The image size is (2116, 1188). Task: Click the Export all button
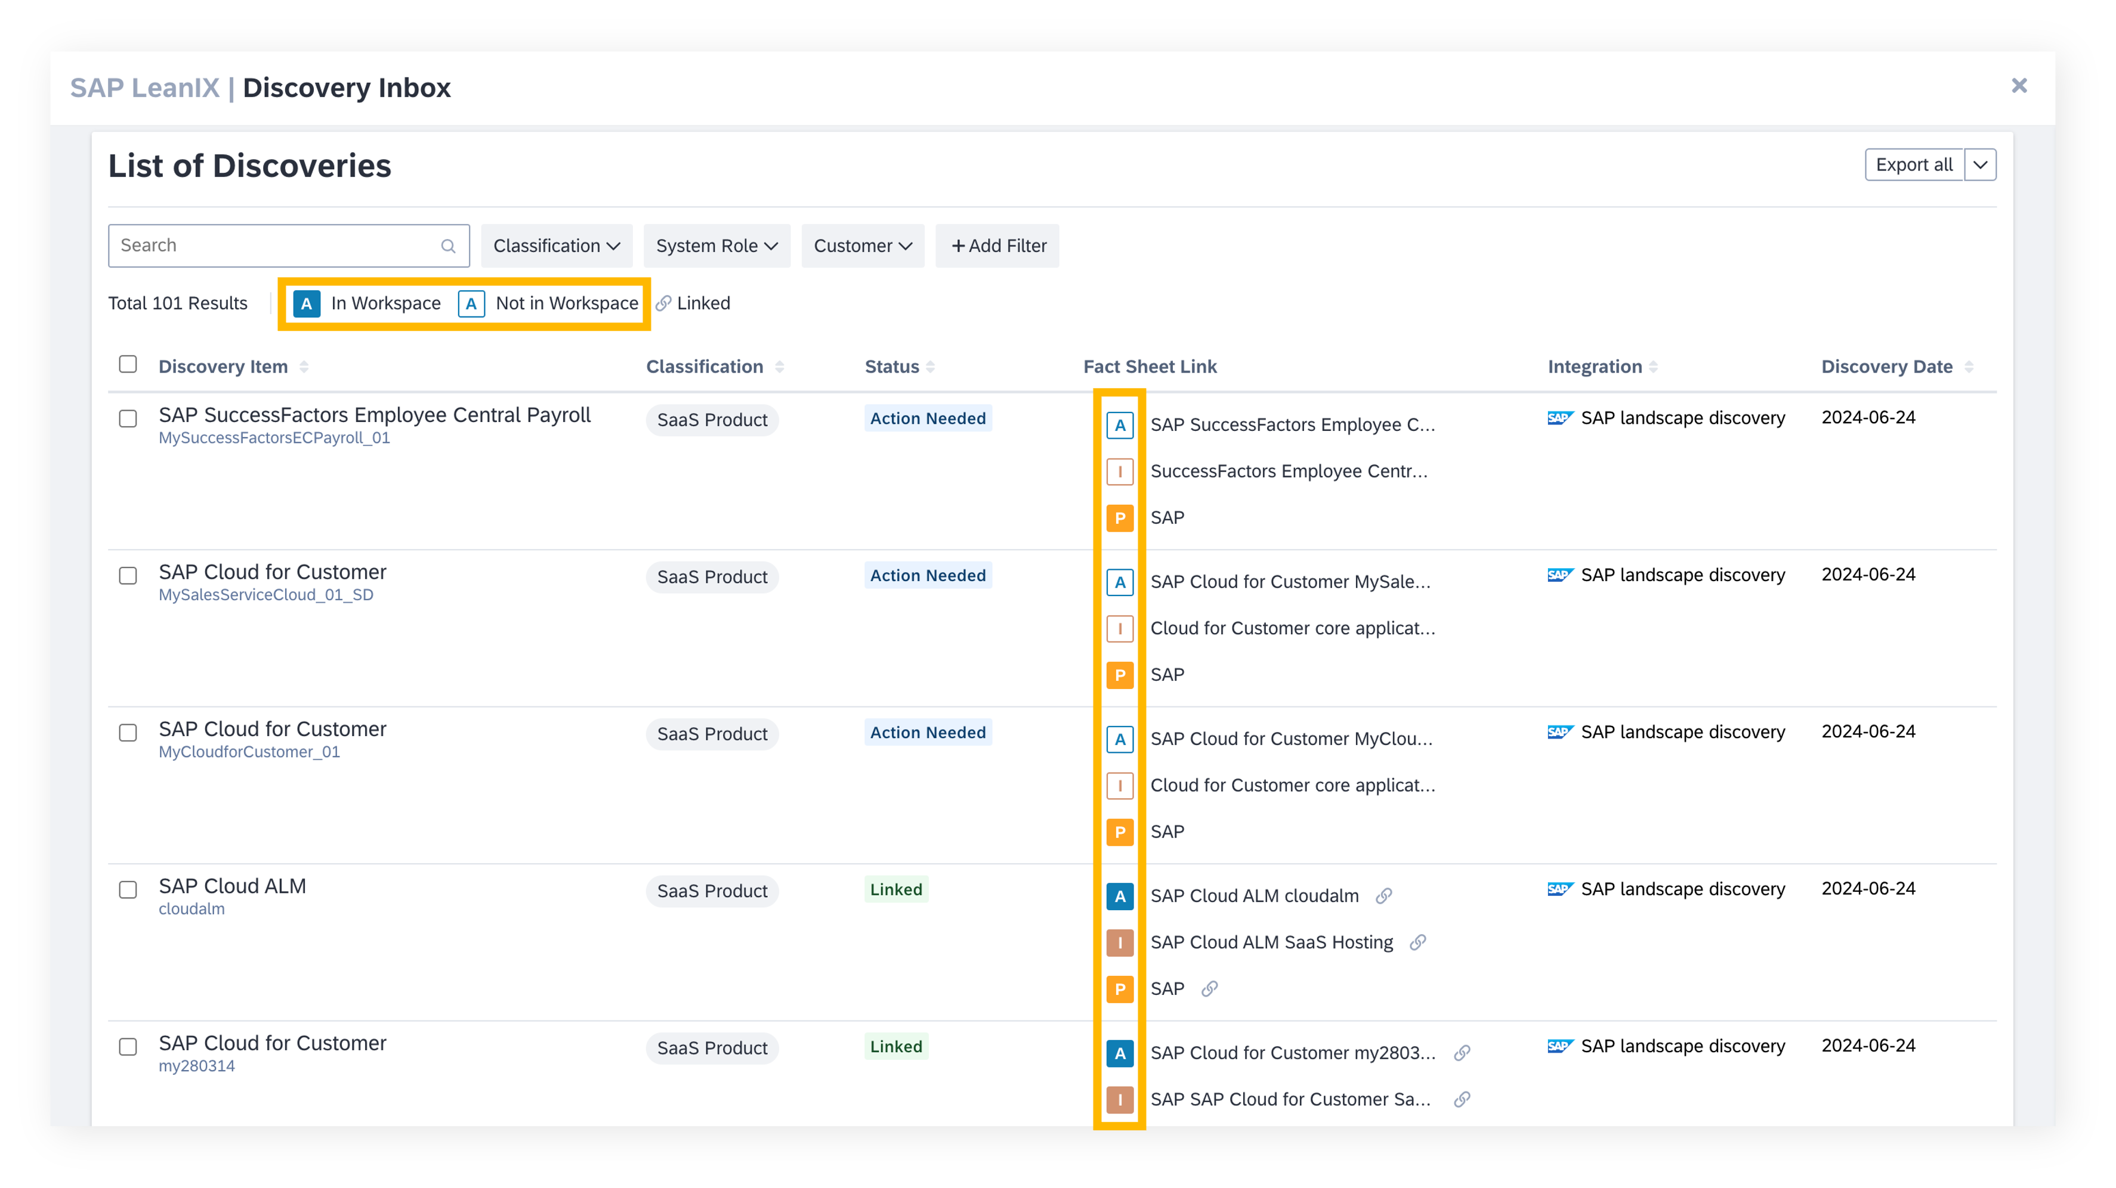1914,165
